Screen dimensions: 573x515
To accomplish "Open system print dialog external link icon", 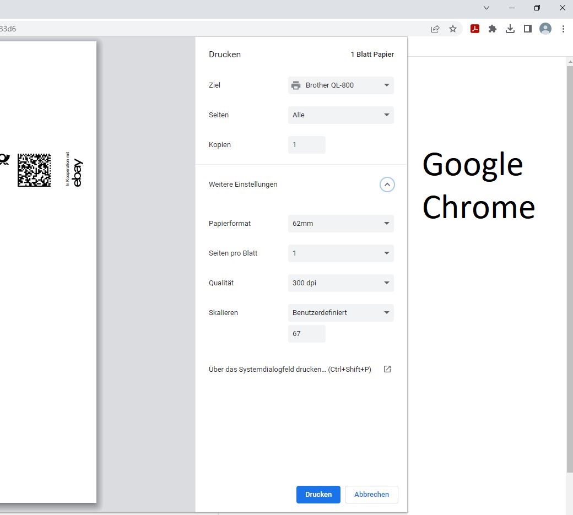I will click(x=387, y=369).
